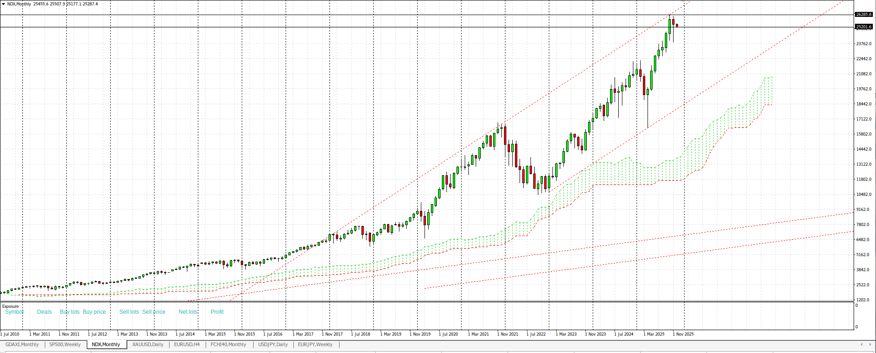The width and height of the screenshot is (876, 353).
Task: Click the Deals column header
Action: tap(44, 312)
